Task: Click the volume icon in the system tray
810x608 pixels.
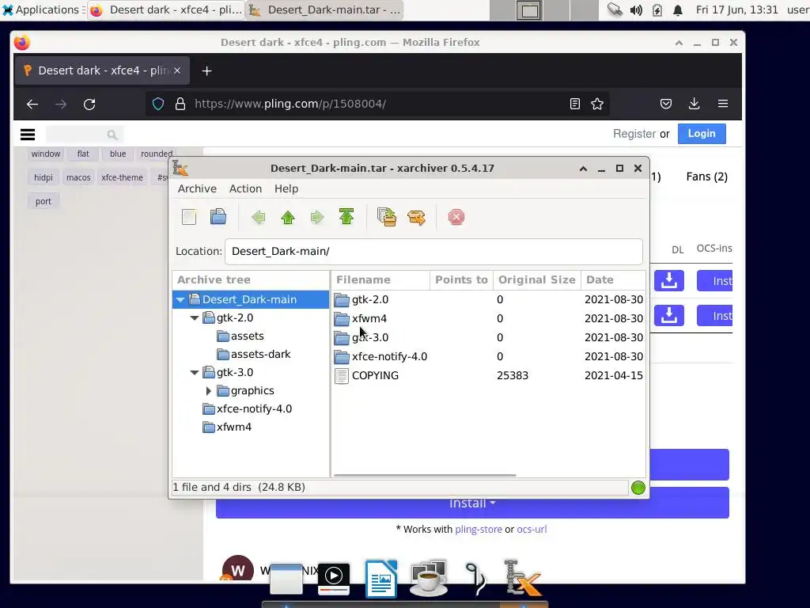Action: (636, 10)
